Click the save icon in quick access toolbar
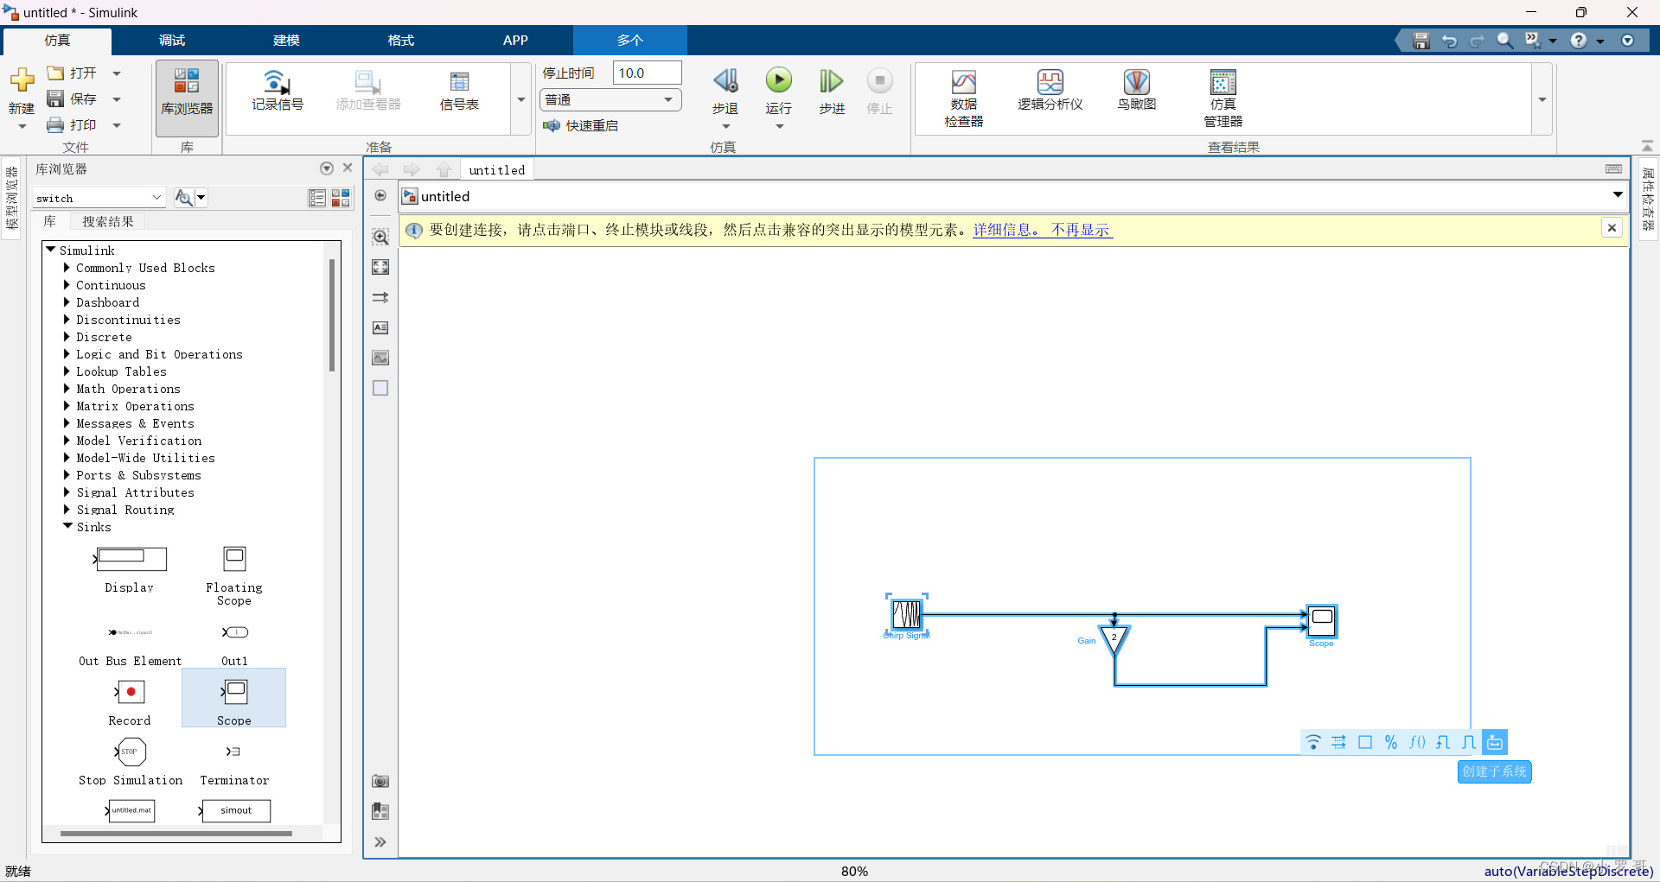Viewport: 1660px width, 882px height. coord(1421,41)
